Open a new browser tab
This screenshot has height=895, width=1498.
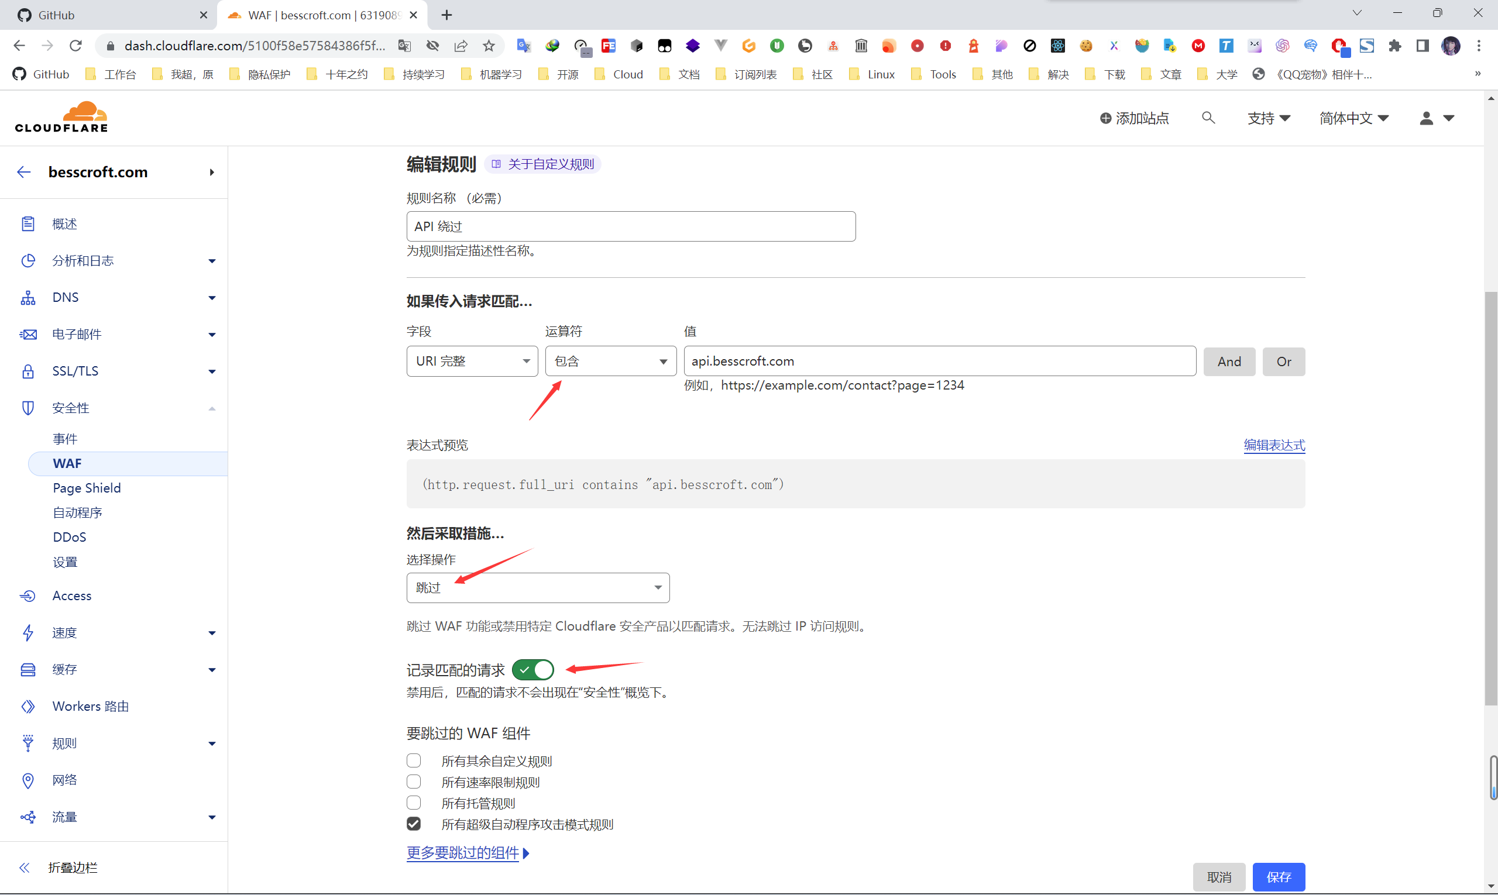(x=446, y=15)
